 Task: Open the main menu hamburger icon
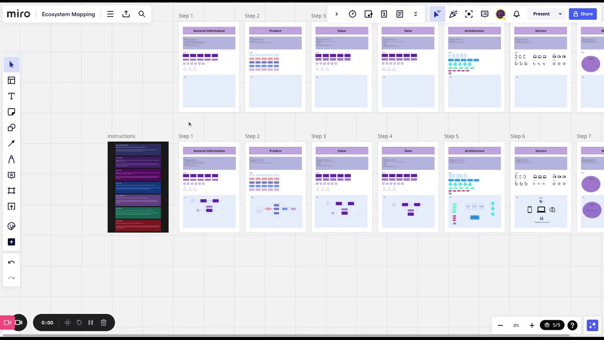coord(110,14)
